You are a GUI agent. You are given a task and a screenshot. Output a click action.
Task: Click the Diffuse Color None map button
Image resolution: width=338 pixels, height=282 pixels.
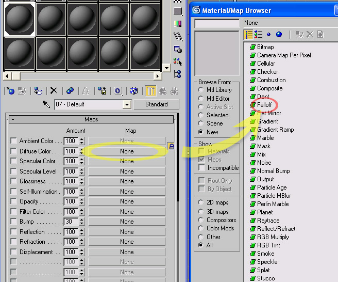[x=127, y=151]
